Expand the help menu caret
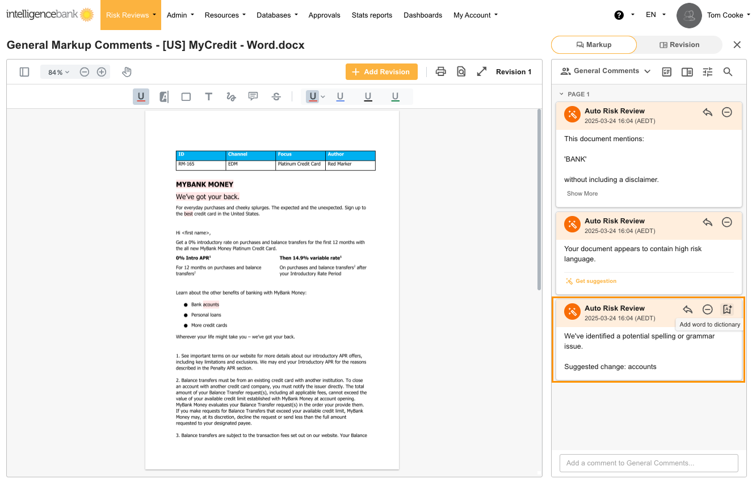This screenshot has height=483, width=752. (x=632, y=15)
